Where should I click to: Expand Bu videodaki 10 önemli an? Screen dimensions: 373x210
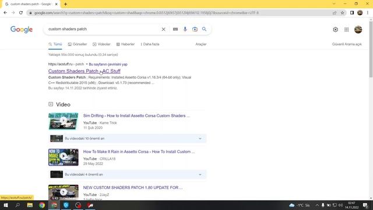pyautogui.click(x=127, y=139)
